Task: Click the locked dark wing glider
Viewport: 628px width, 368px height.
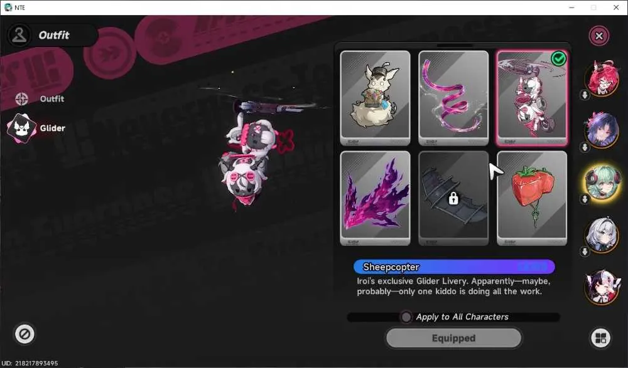Action: [x=453, y=198]
